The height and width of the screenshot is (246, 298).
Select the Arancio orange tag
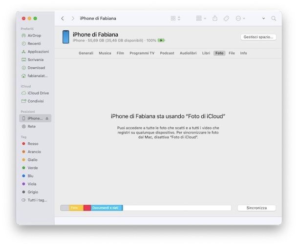[35, 152]
